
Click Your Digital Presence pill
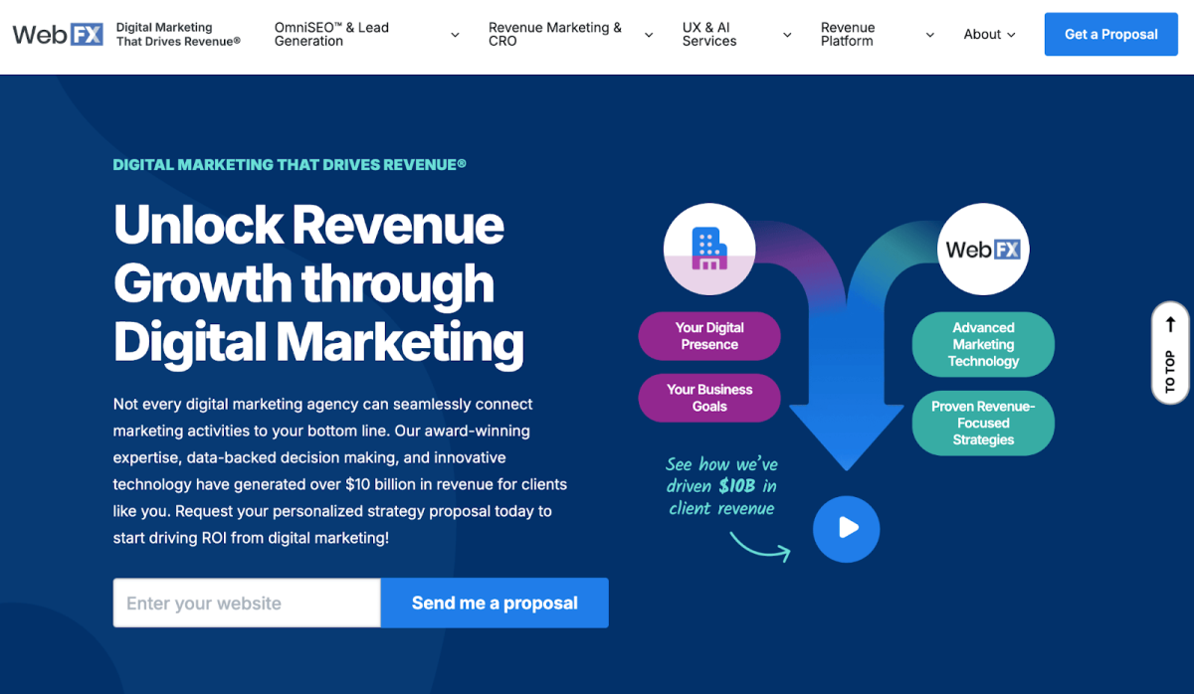(x=709, y=336)
